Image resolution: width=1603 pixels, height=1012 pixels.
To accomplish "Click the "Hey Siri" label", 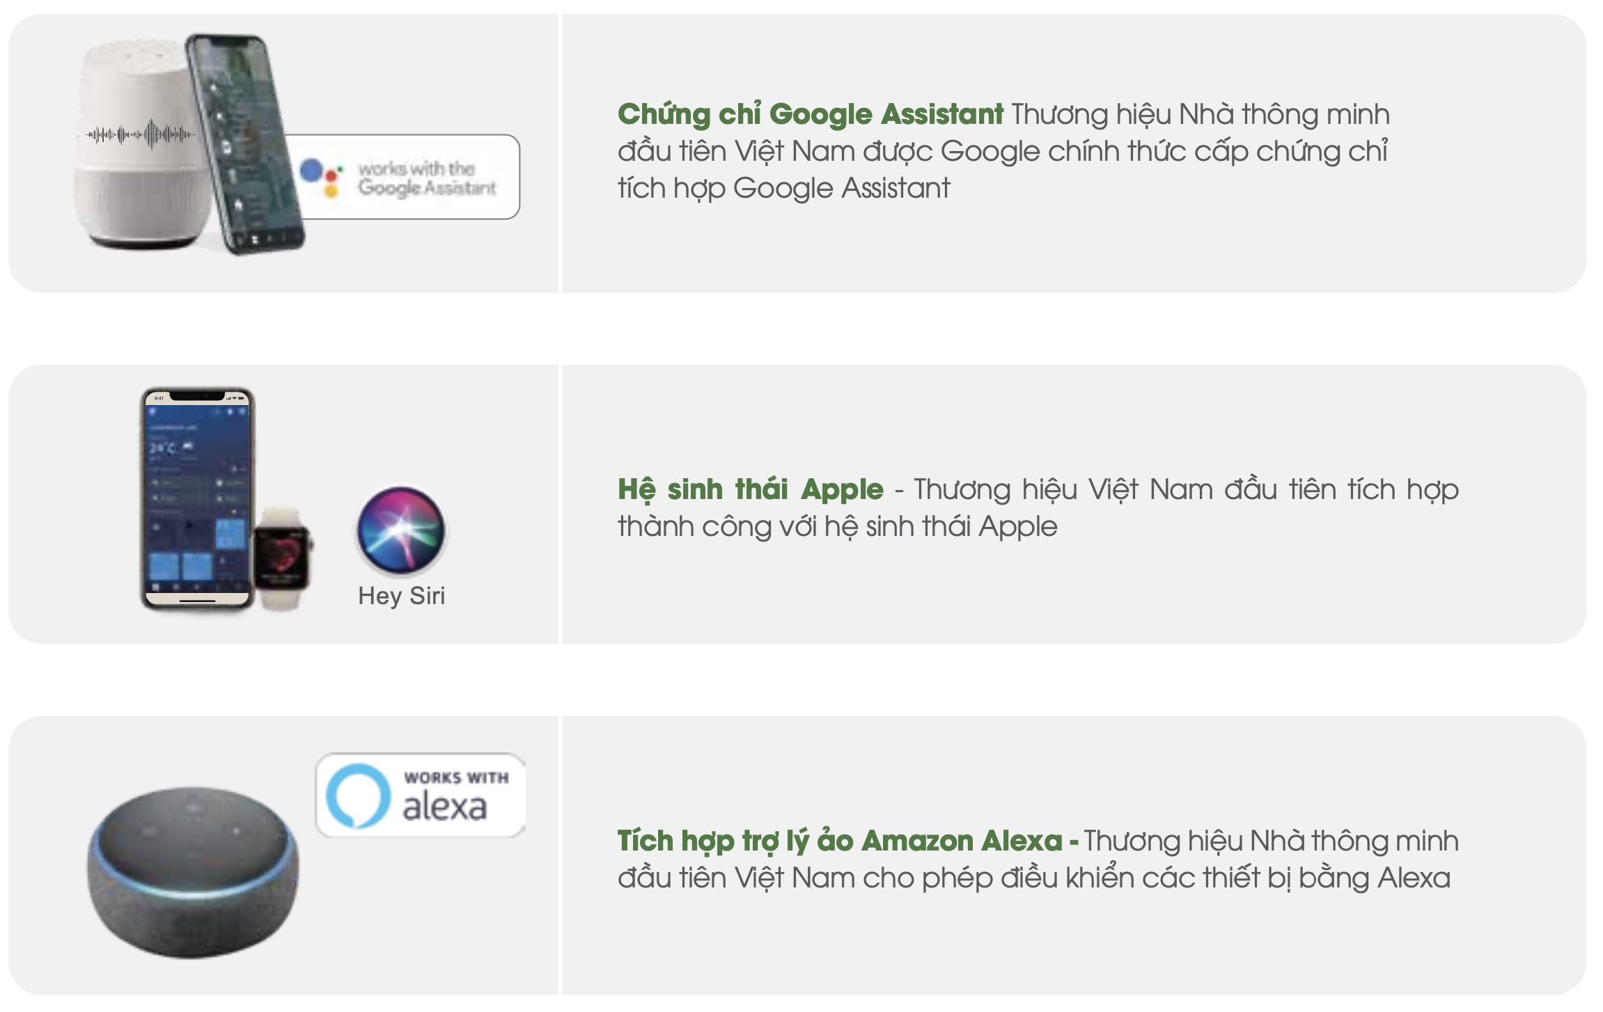I will pyautogui.click(x=401, y=596).
